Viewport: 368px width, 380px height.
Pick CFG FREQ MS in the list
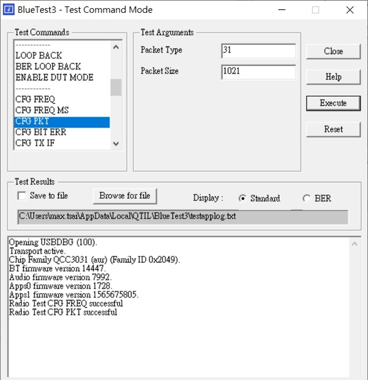tap(42, 110)
